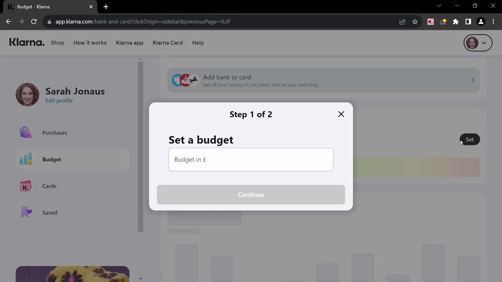
Task: Close the Set a budget dialog
Action: [x=341, y=114]
